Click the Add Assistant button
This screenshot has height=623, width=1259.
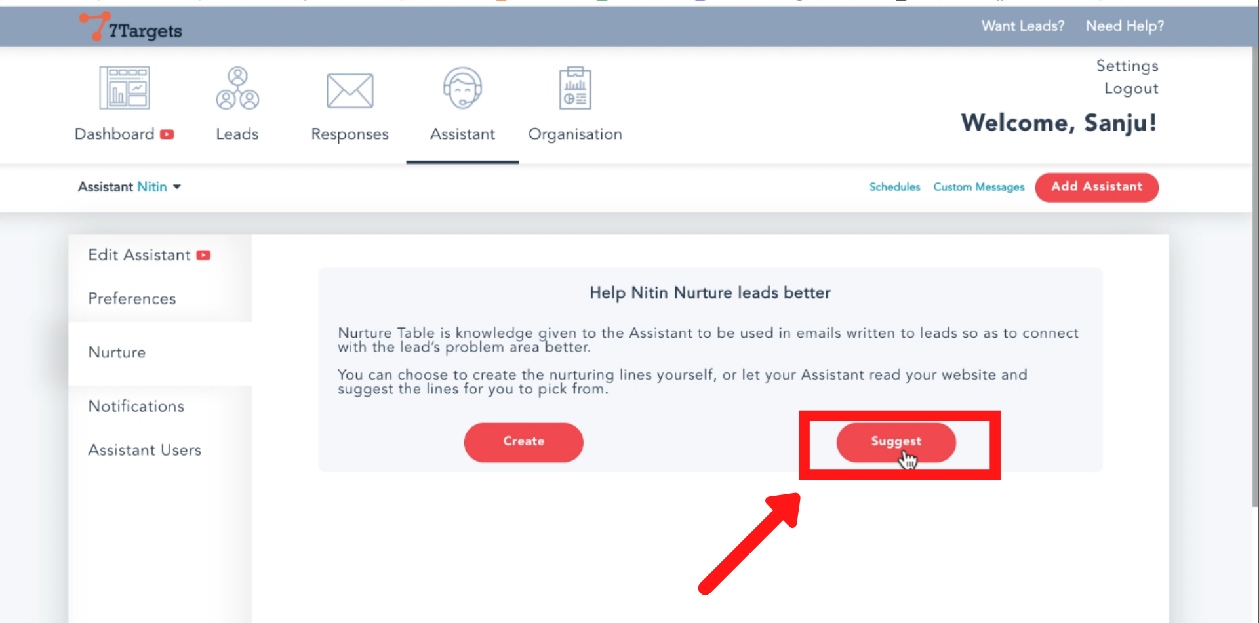pos(1096,187)
